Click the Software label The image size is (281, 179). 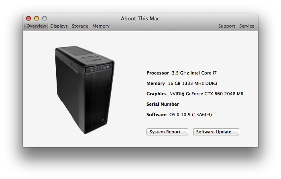coord(157,115)
